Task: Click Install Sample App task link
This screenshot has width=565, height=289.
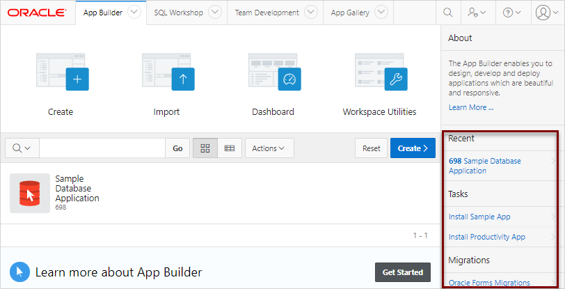Action: (x=479, y=217)
